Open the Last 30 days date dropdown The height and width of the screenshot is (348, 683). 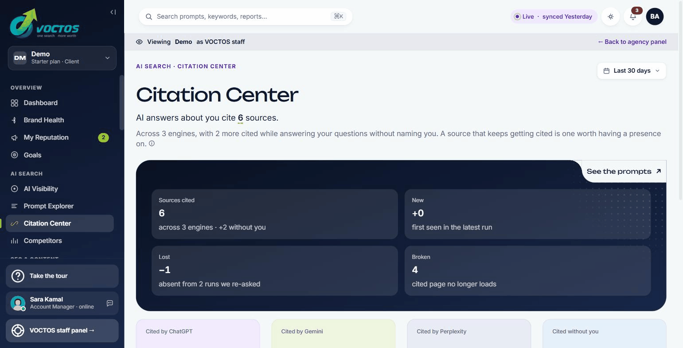pyautogui.click(x=632, y=71)
